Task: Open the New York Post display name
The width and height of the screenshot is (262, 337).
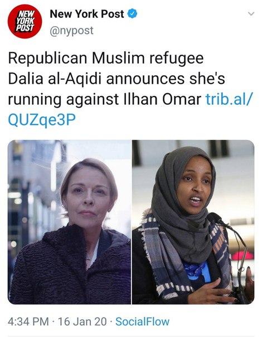Action: click(87, 14)
